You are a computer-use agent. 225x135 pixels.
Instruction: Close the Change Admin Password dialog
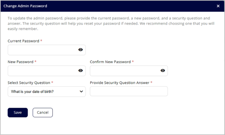tap(218, 6)
